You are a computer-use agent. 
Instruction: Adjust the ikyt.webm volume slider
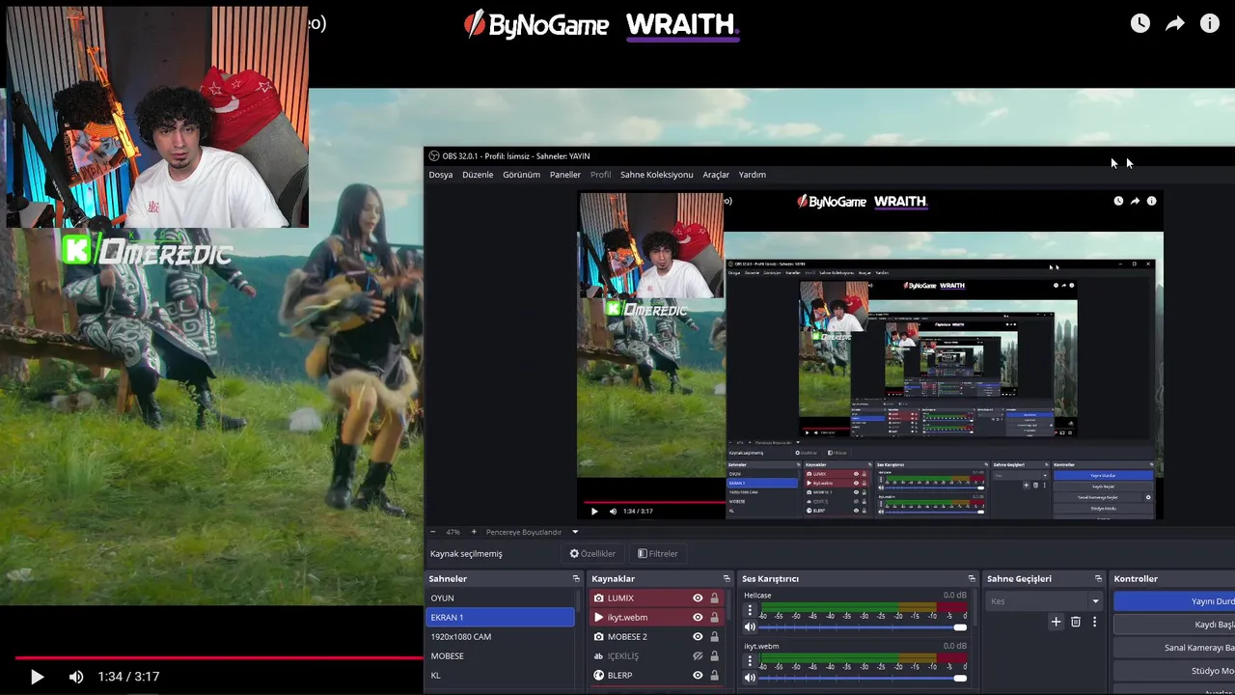click(864, 678)
